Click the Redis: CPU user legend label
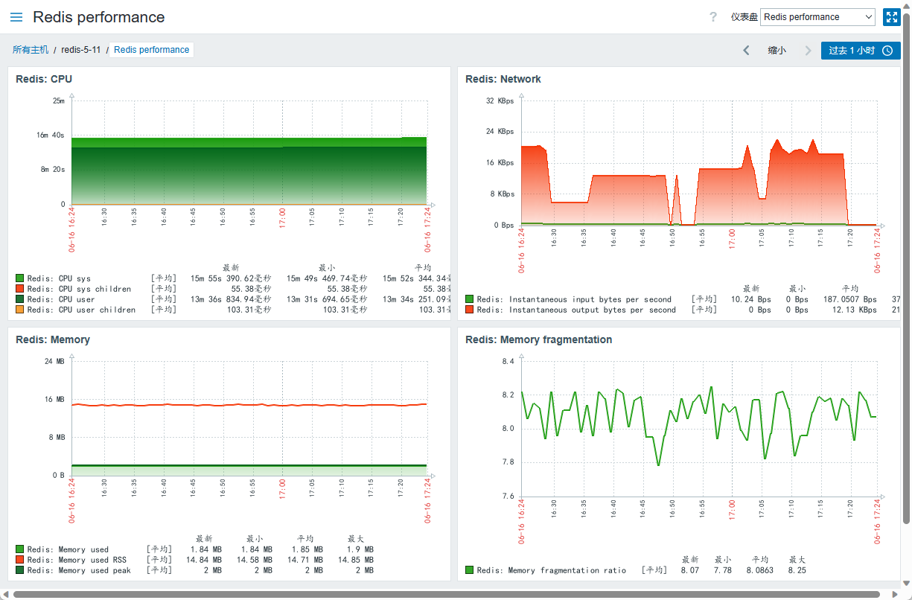The height and width of the screenshot is (600, 912). (x=61, y=299)
